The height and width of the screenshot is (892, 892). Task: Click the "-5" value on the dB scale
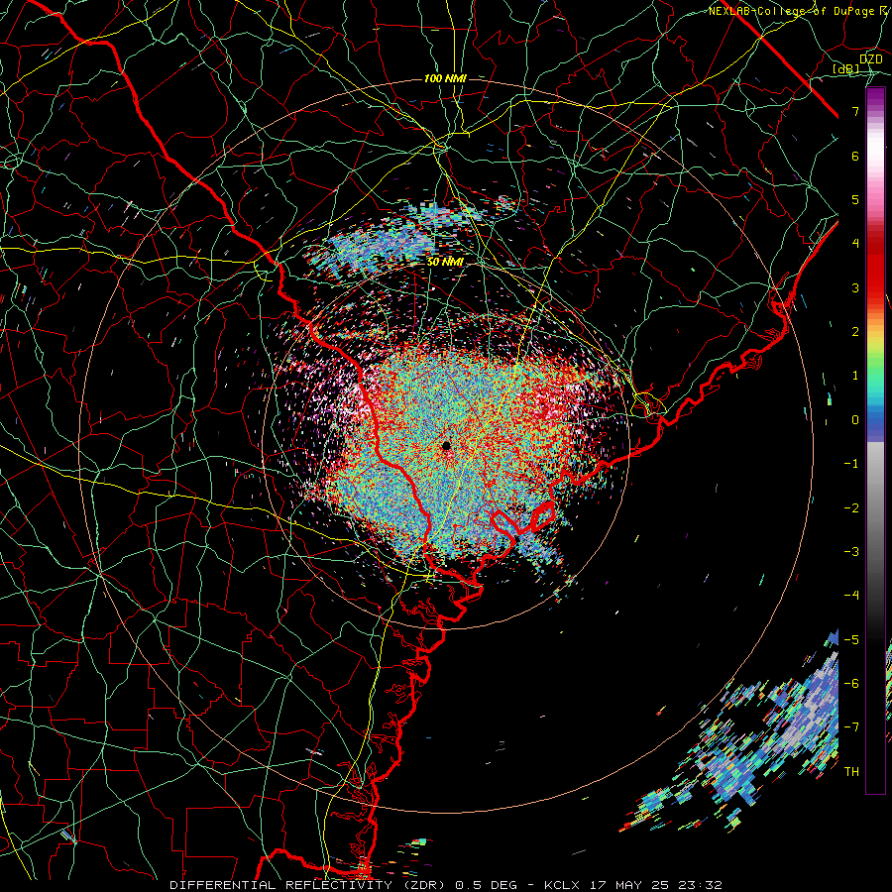coord(851,640)
